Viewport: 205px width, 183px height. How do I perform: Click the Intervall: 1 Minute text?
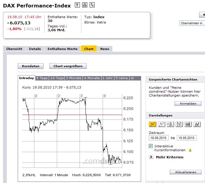54,175
